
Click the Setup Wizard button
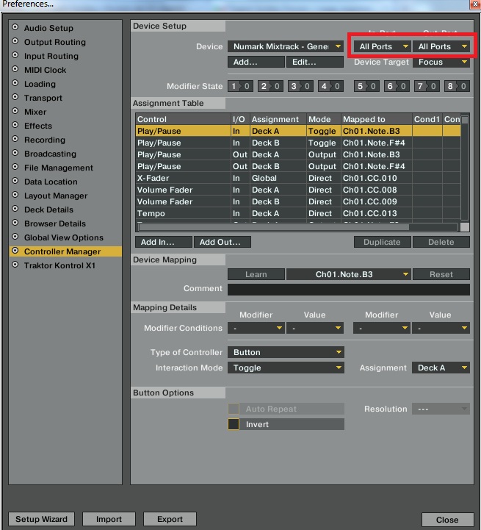(x=41, y=519)
